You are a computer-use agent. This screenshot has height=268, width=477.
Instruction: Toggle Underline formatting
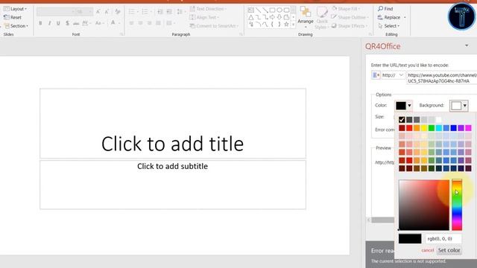pos(58,23)
